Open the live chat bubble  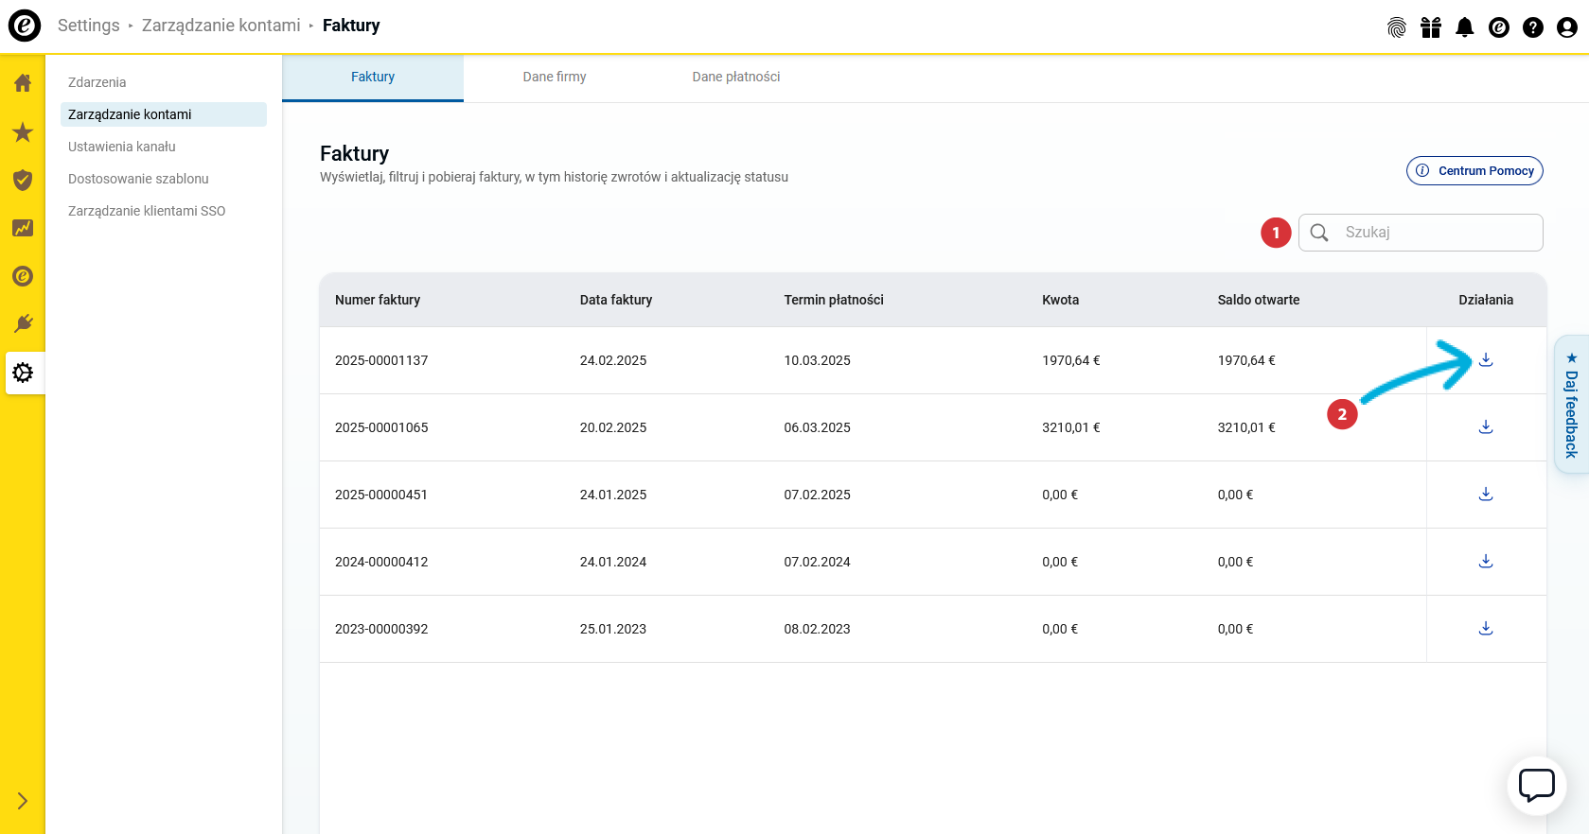[1536, 785]
